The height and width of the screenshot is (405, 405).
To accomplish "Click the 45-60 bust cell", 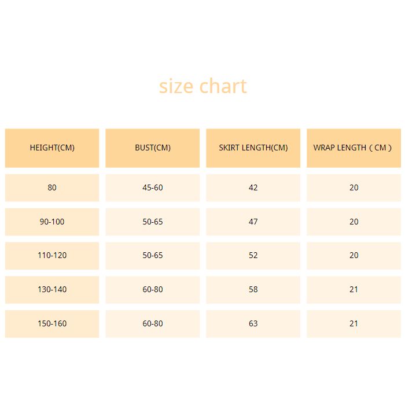I will [x=152, y=188].
